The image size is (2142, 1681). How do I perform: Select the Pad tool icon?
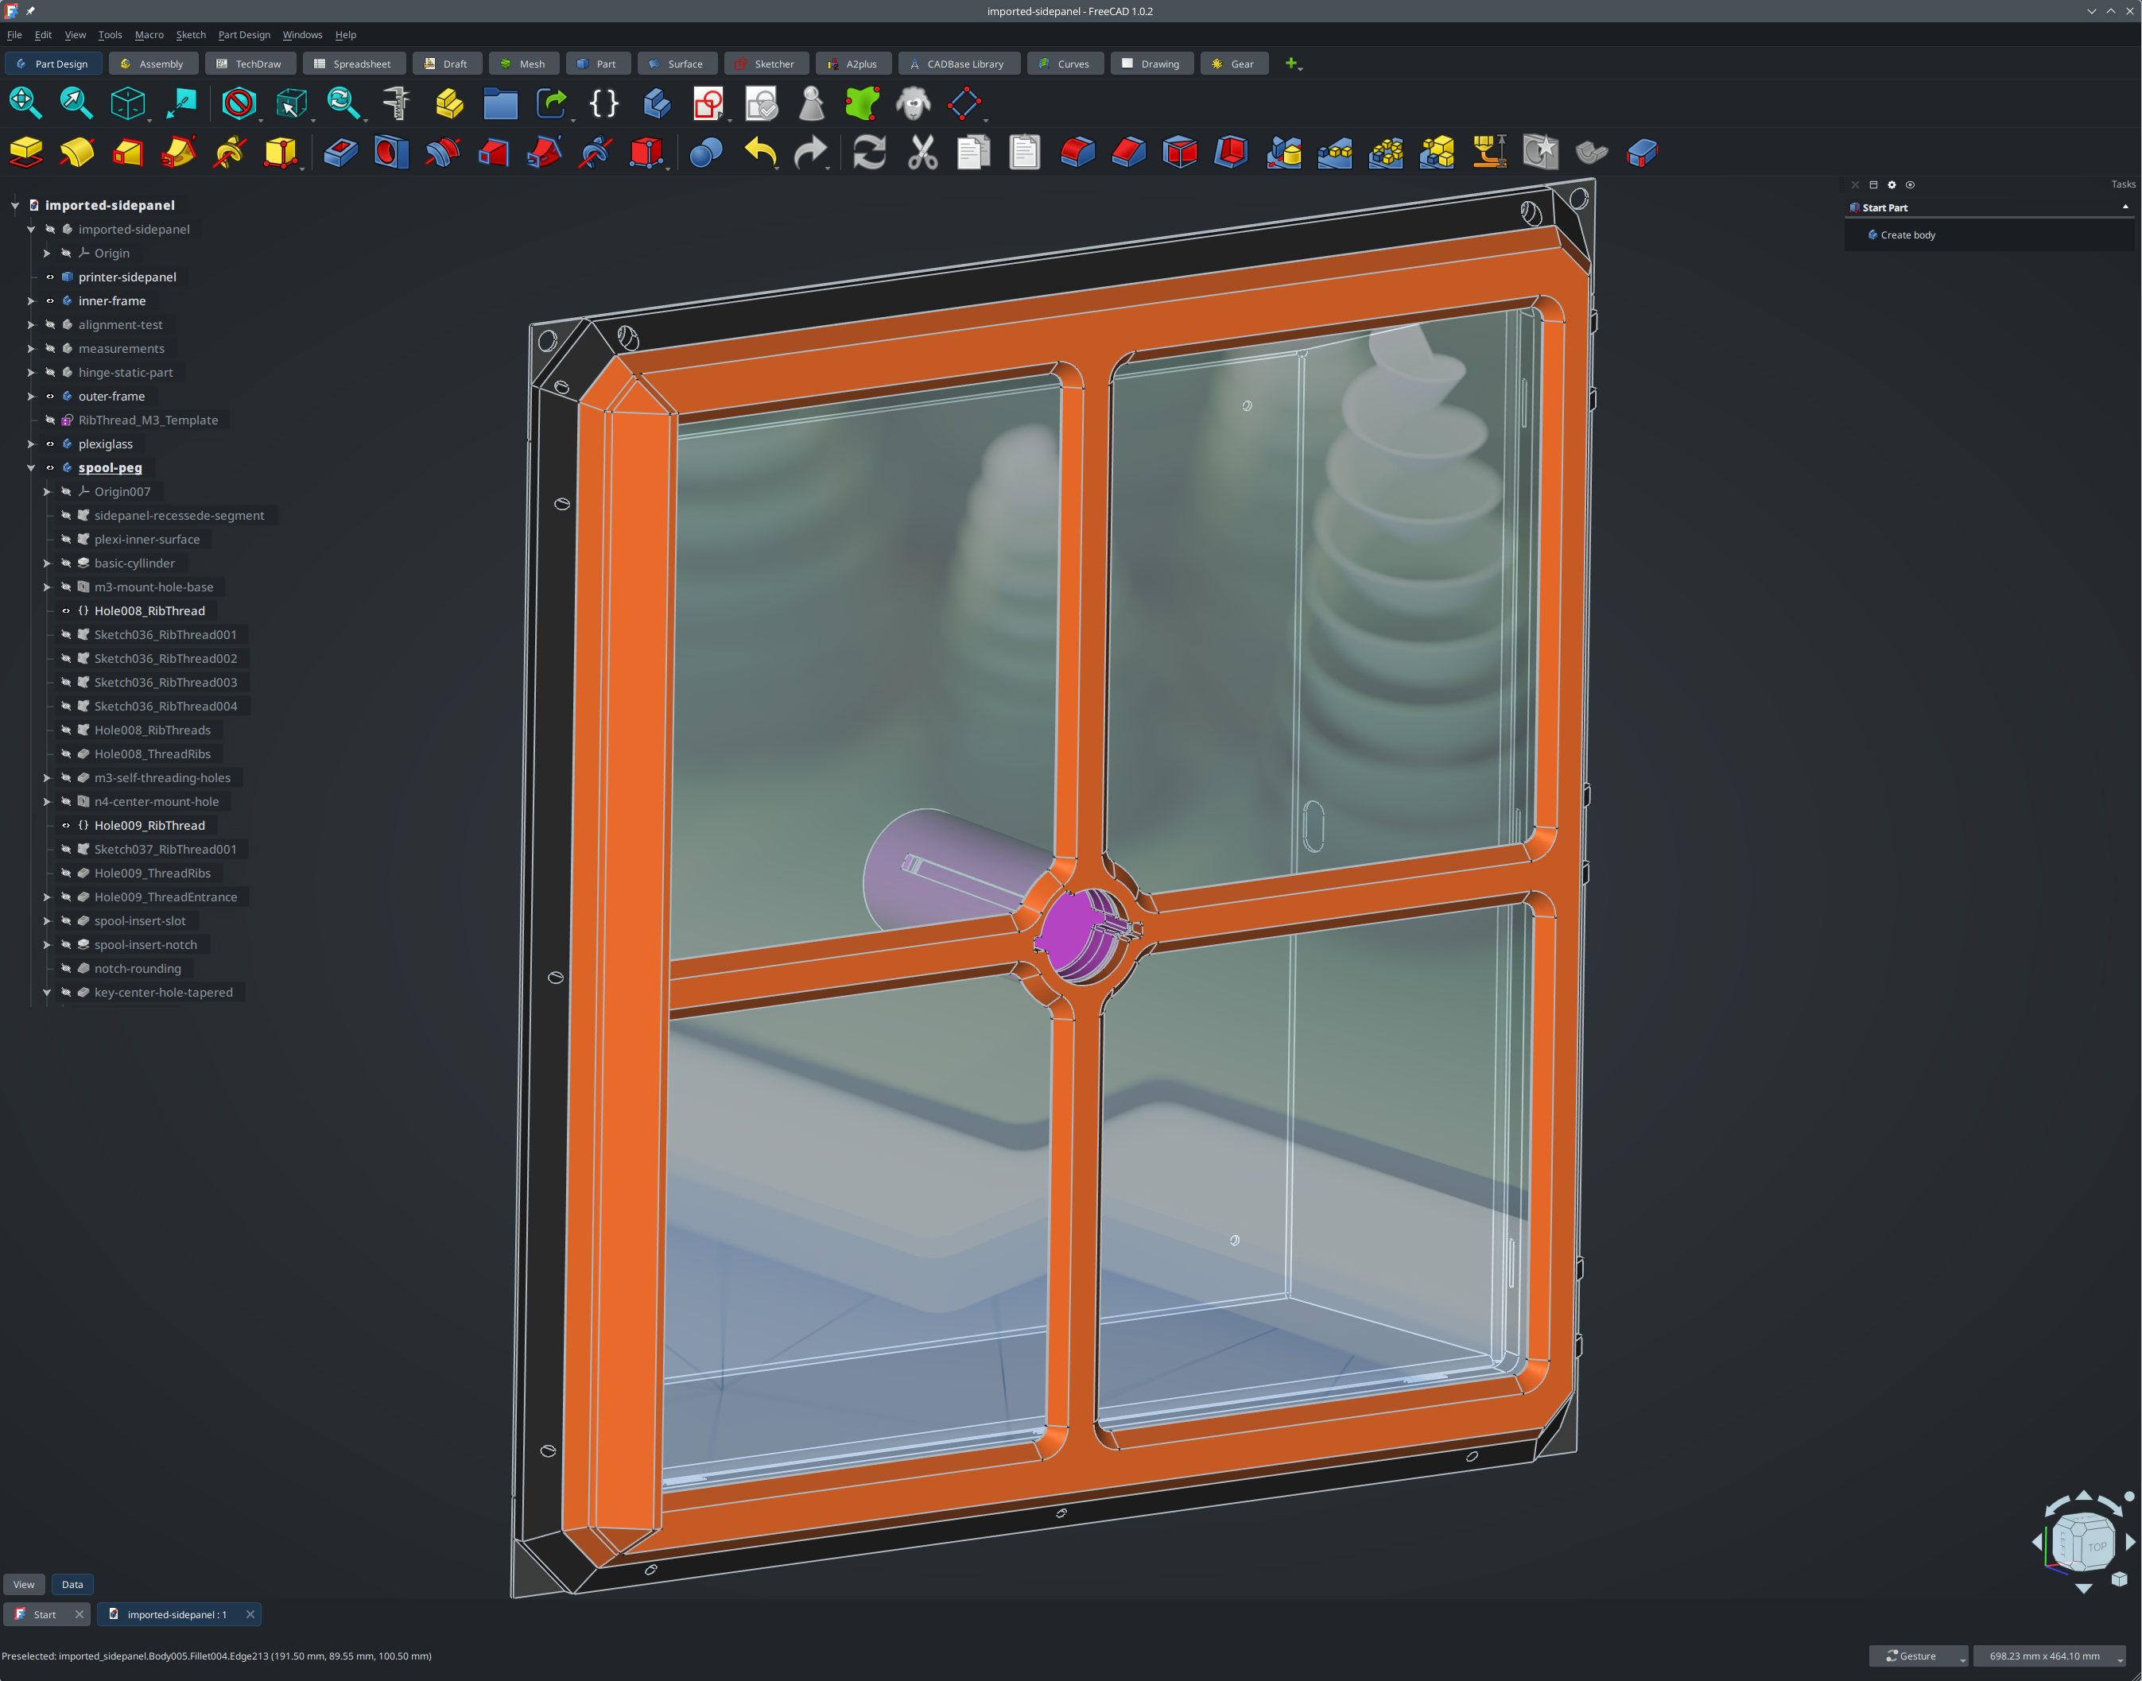coord(26,153)
